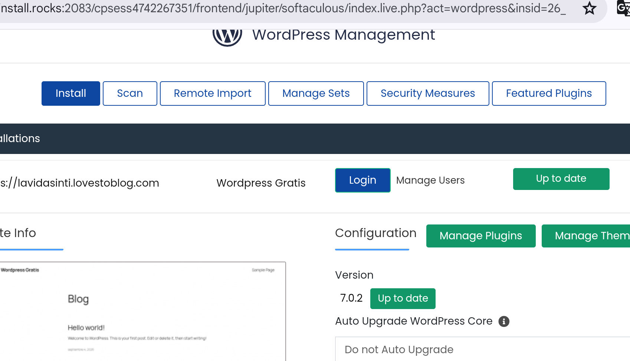
Task: Click the Wordpress Gratis site name
Action: click(x=261, y=183)
